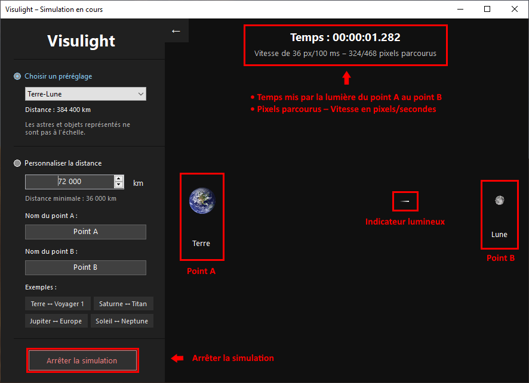Click the Visulight title heading

pos(81,41)
